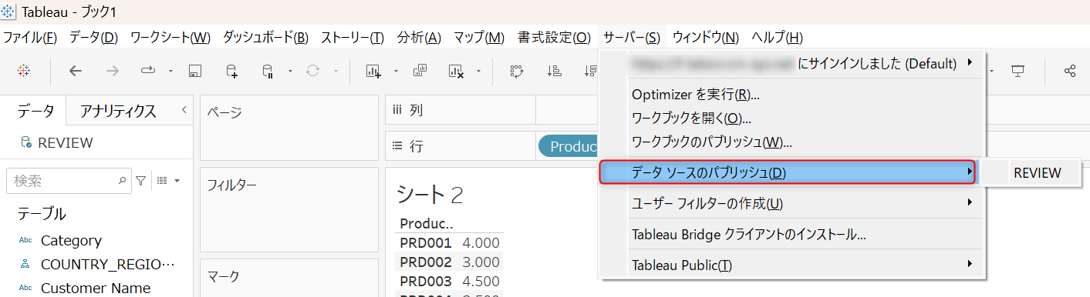Select the COUNTRY_REGIO field

click(108, 265)
